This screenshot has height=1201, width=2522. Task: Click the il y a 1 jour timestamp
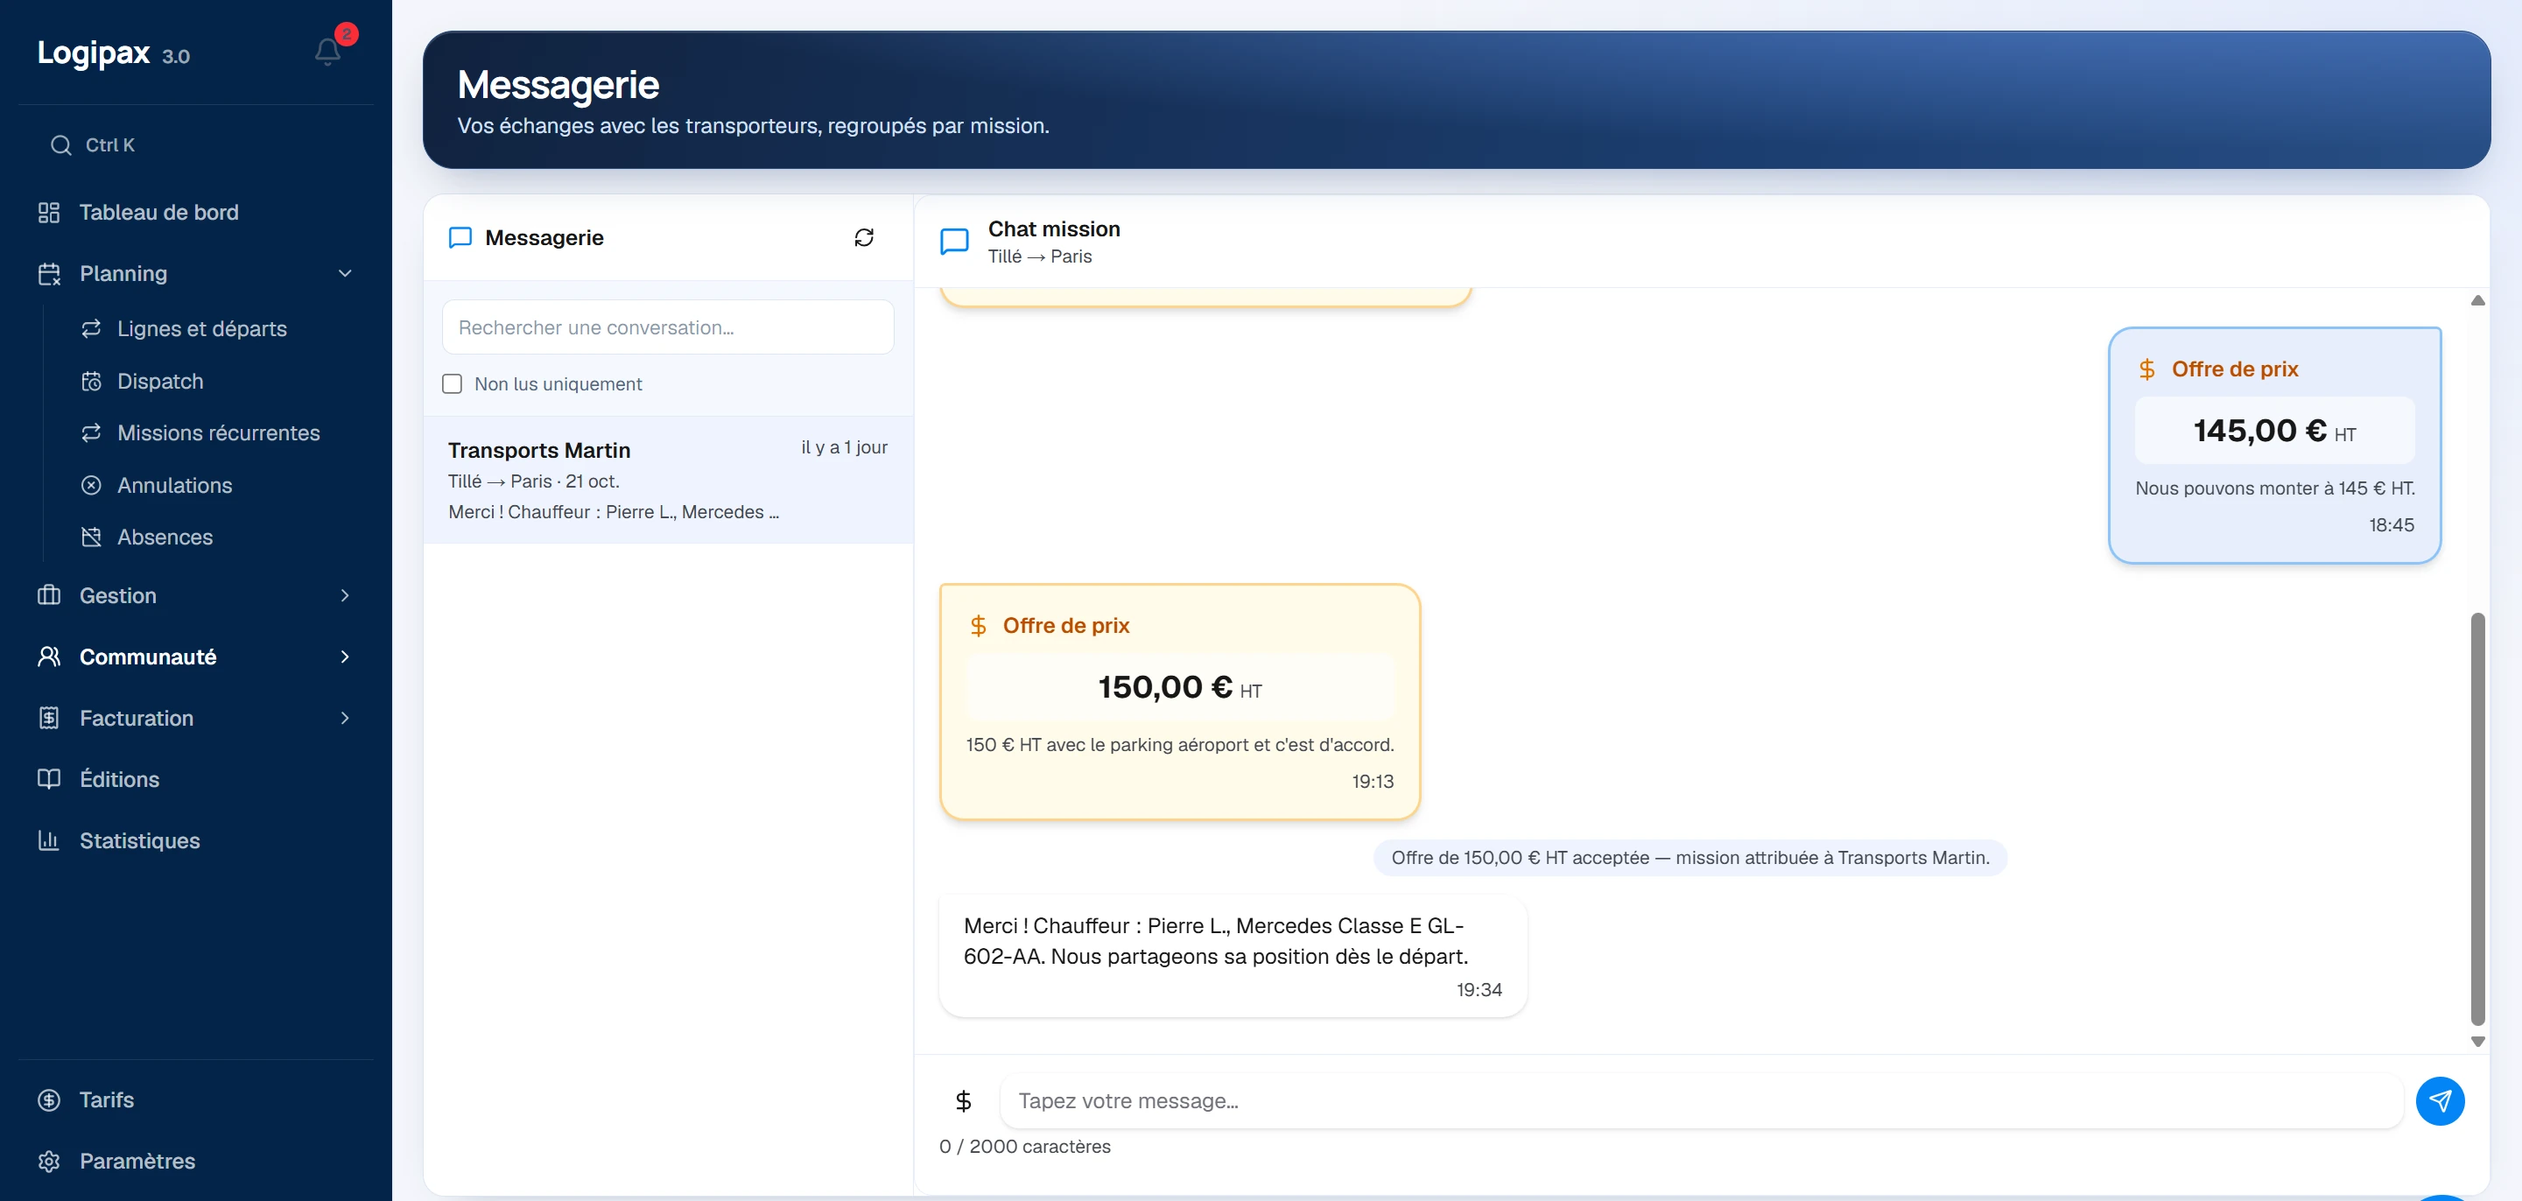(x=844, y=447)
